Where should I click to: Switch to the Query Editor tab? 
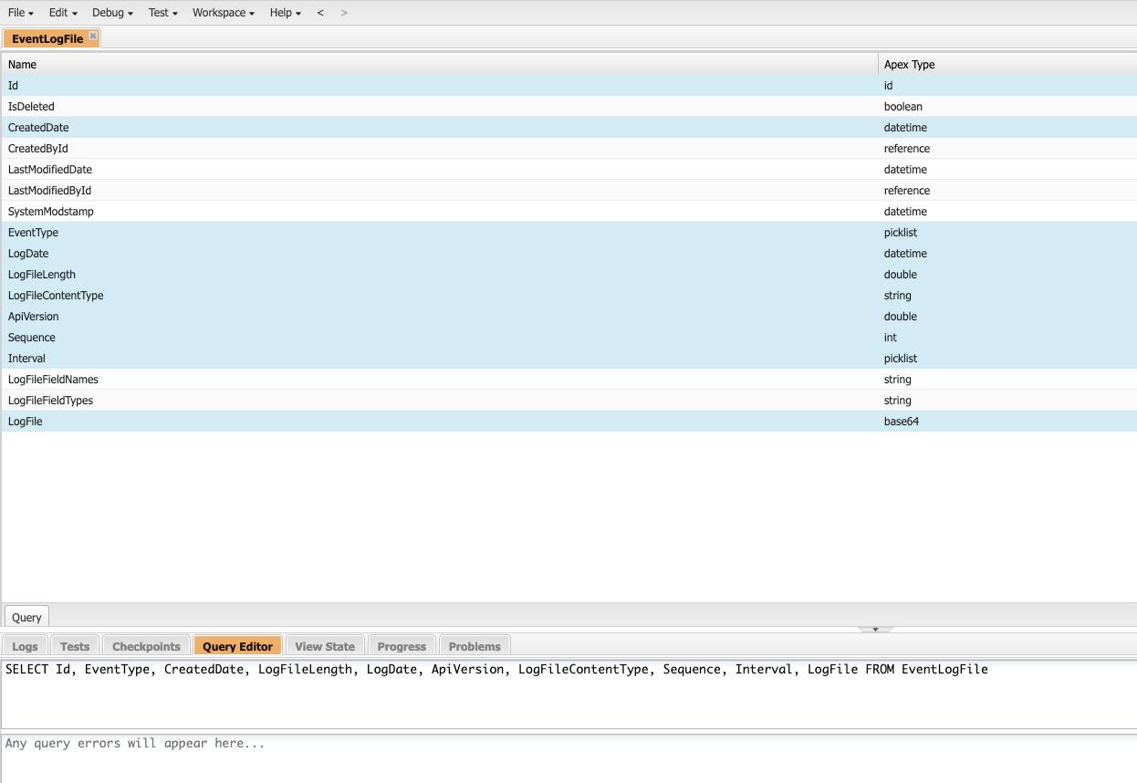237,646
